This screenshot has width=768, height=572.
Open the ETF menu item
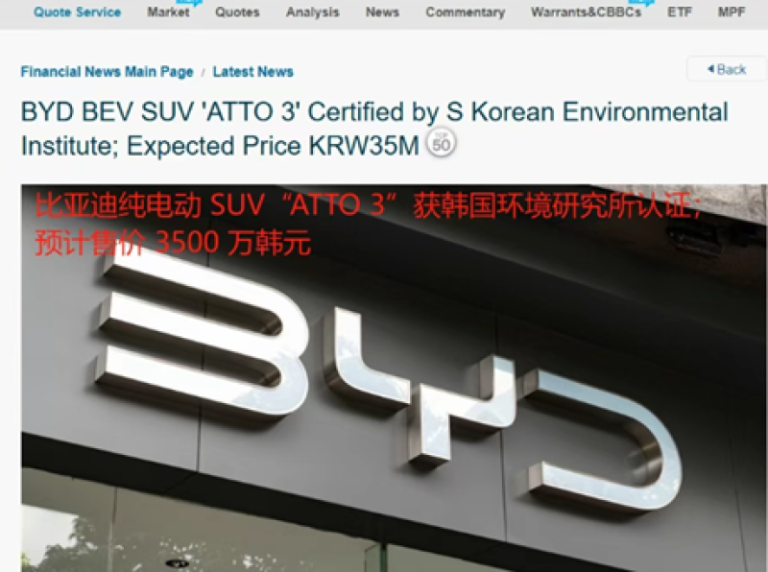(679, 12)
